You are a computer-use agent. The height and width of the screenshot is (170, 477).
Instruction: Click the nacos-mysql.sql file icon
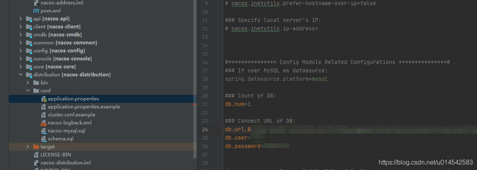click(43, 131)
